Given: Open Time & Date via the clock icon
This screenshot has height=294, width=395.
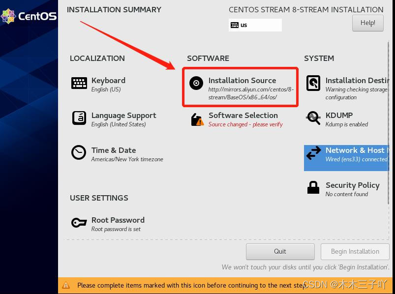Looking at the screenshot, I should (79, 152).
